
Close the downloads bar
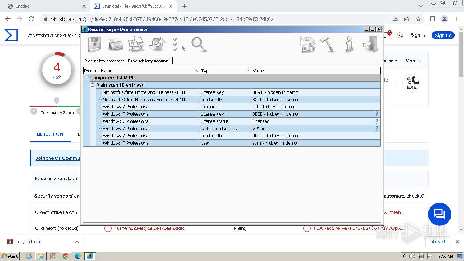[x=457, y=242]
